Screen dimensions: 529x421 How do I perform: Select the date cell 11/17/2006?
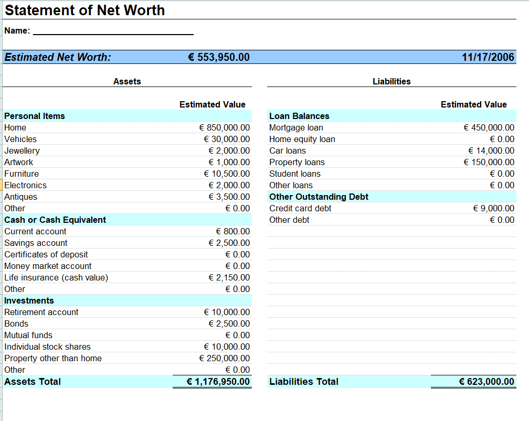point(488,57)
